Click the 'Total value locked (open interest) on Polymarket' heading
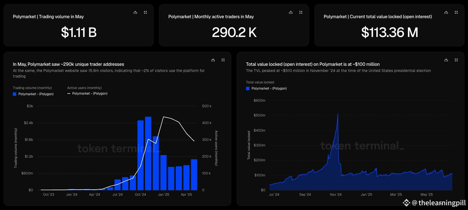468x210 pixels. click(x=313, y=64)
